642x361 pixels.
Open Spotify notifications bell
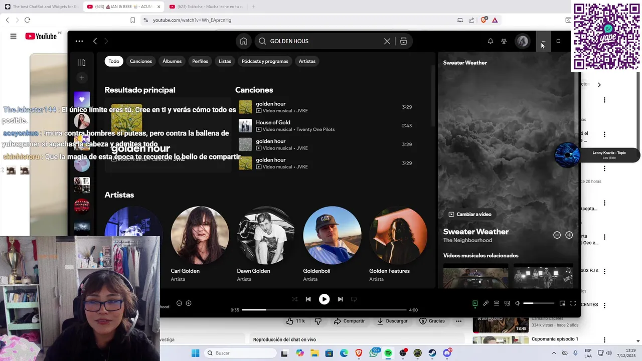click(491, 41)
